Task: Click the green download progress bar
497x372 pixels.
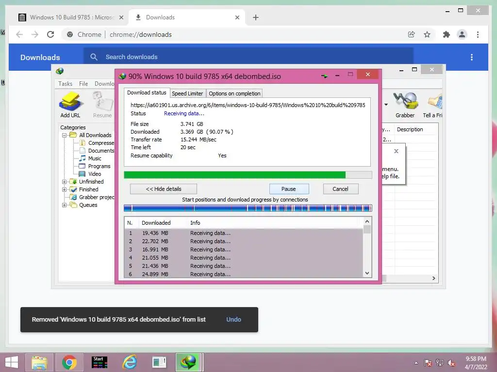Action: (x=248, y=175)
